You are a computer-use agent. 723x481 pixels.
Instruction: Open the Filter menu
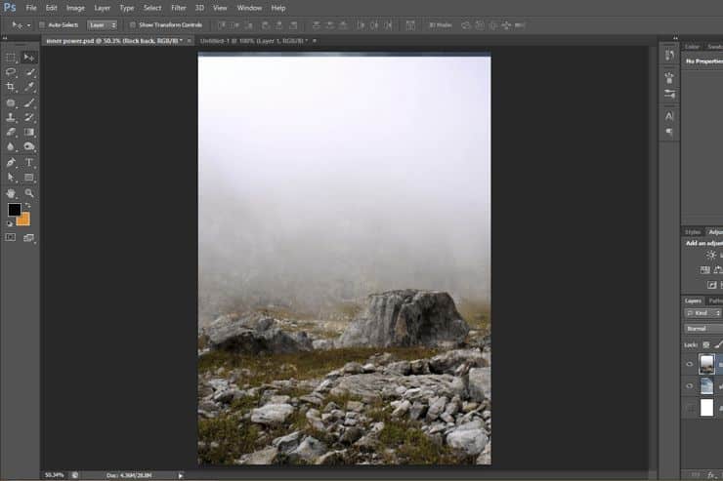click(x=179, y=8)
